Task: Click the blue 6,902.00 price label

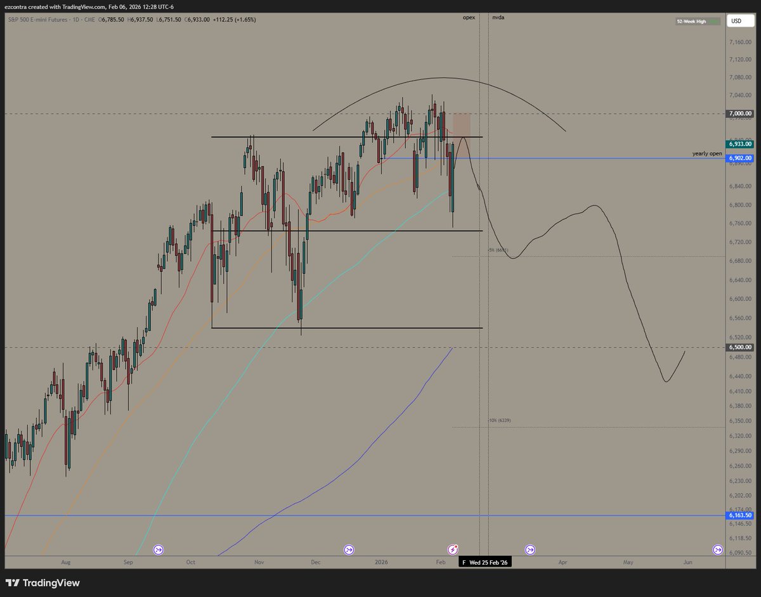Action: pos(739,158)
